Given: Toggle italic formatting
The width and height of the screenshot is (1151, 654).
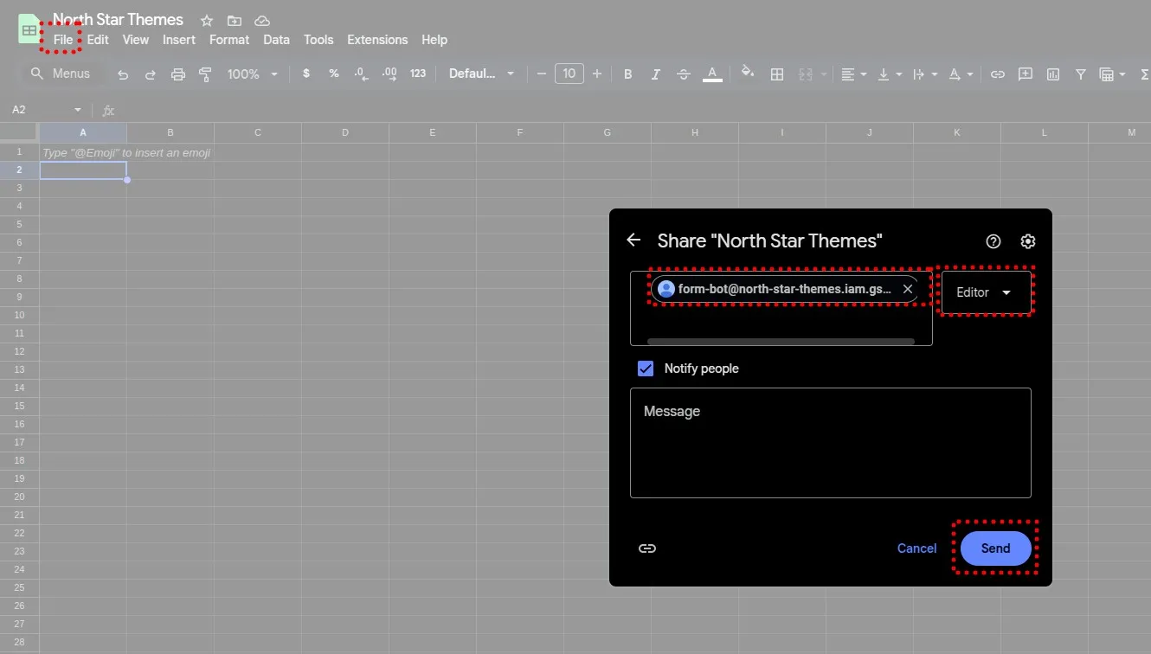Looking at the screenshot, I should (x=656, y=74).
